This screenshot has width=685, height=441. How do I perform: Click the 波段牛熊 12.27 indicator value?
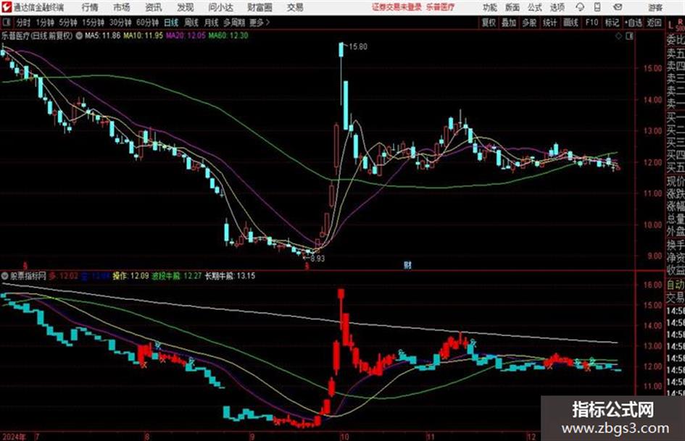(x=176, y=276)
